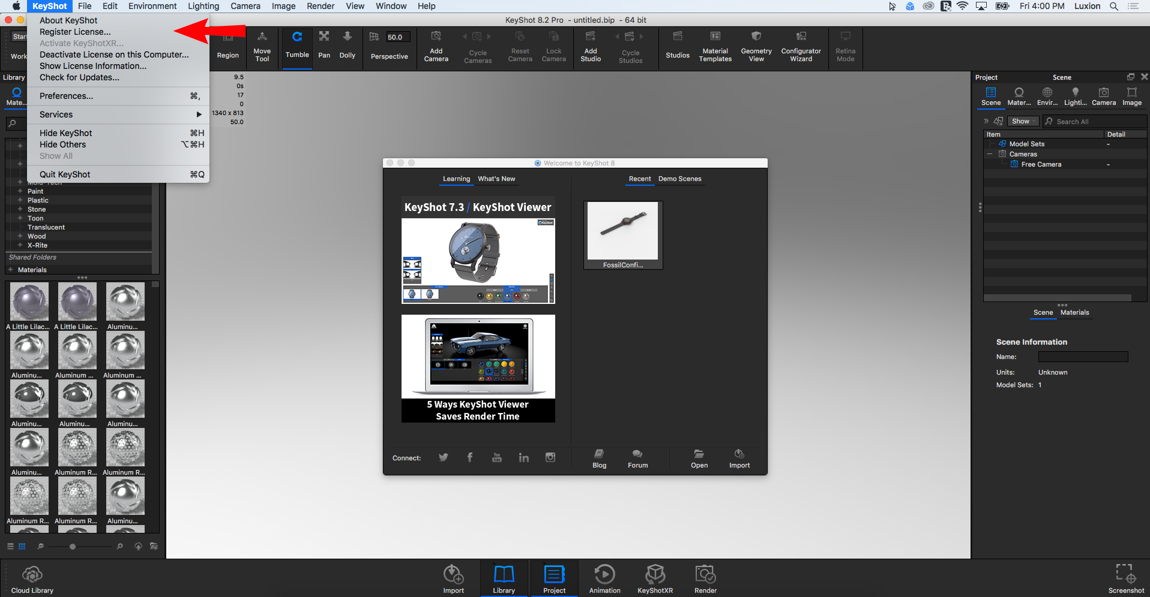Image resolution: width=1150 pixels, height=597 pixels.
Task: Choose Register License from KeyShot menu
Action: [75, 32]
